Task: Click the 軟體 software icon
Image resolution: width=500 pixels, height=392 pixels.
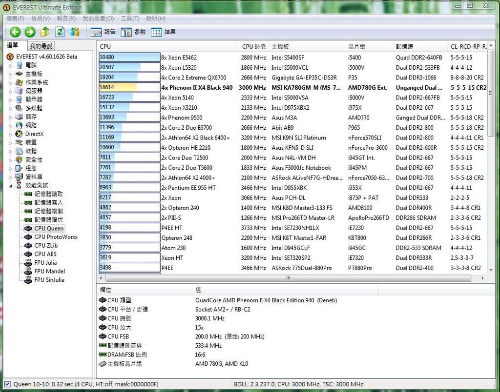Action: (19, 151)
